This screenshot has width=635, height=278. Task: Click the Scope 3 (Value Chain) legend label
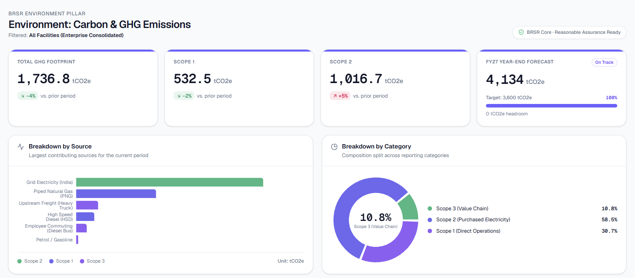coord(462,209)
